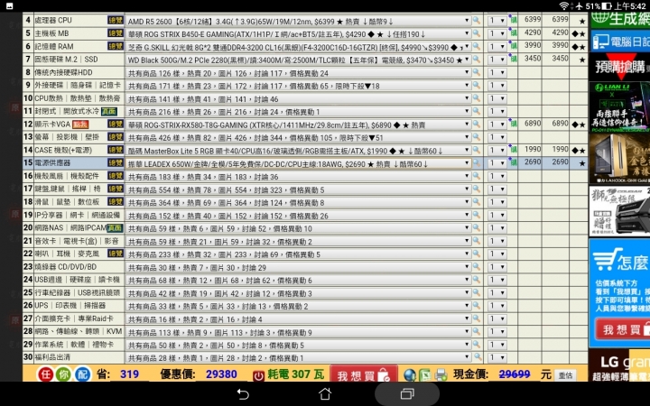Tap the Android recent apps button
Viewport: 650px width, 406px height.
[x=407, y=394]
